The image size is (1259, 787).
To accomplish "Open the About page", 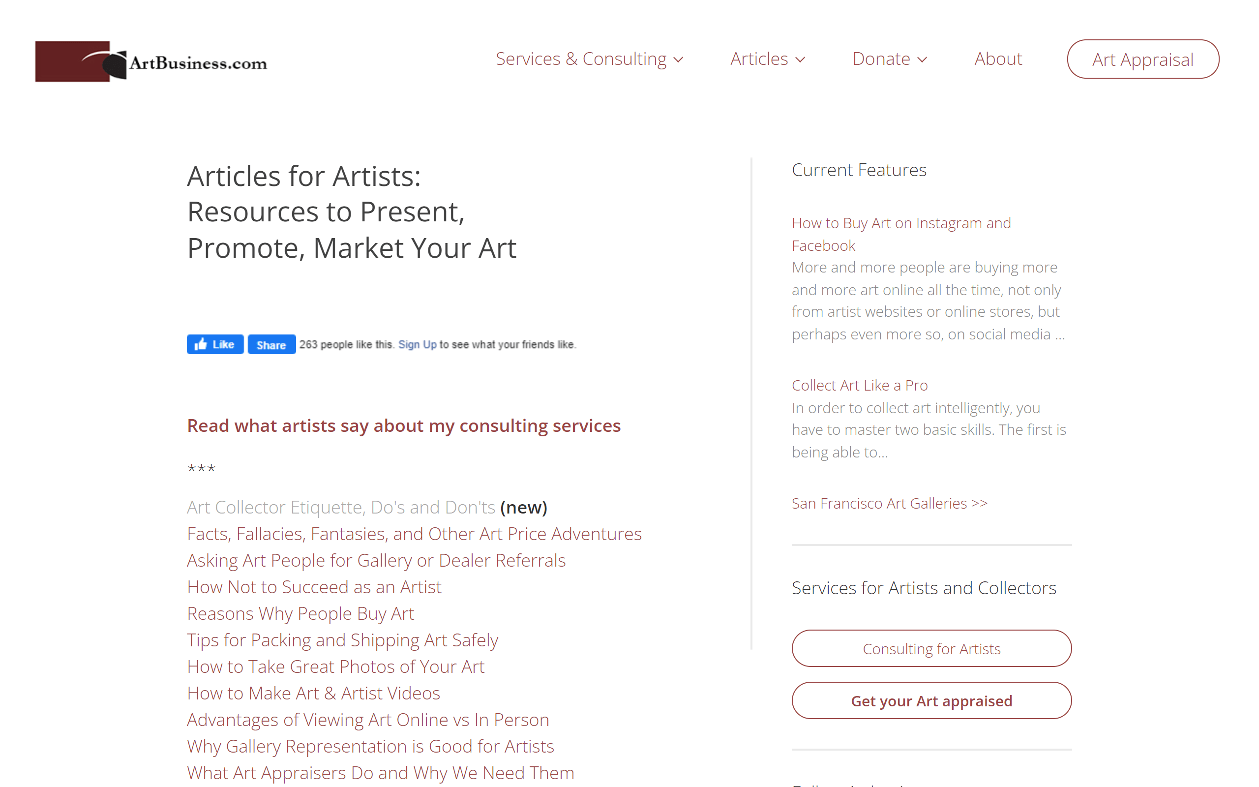I will click(997, 59).
